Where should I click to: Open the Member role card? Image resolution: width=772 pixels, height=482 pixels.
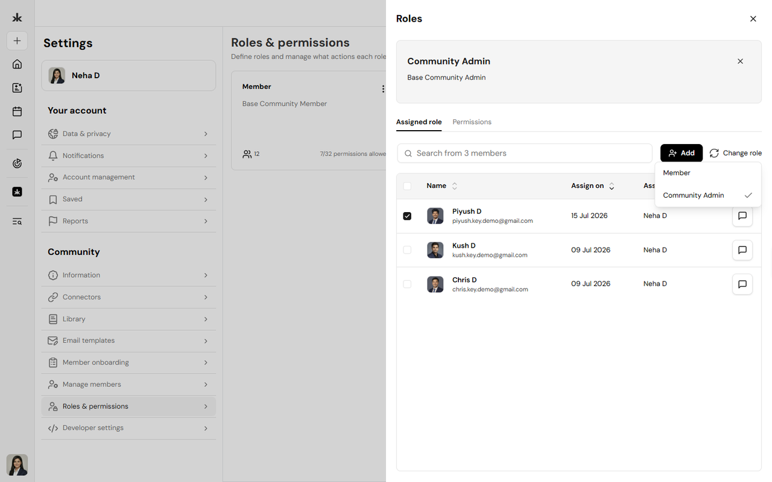(x=309, y=120)
